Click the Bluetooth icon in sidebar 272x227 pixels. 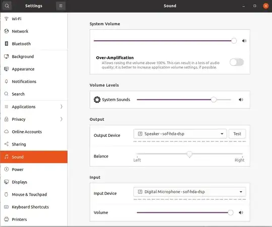[7, 43]
